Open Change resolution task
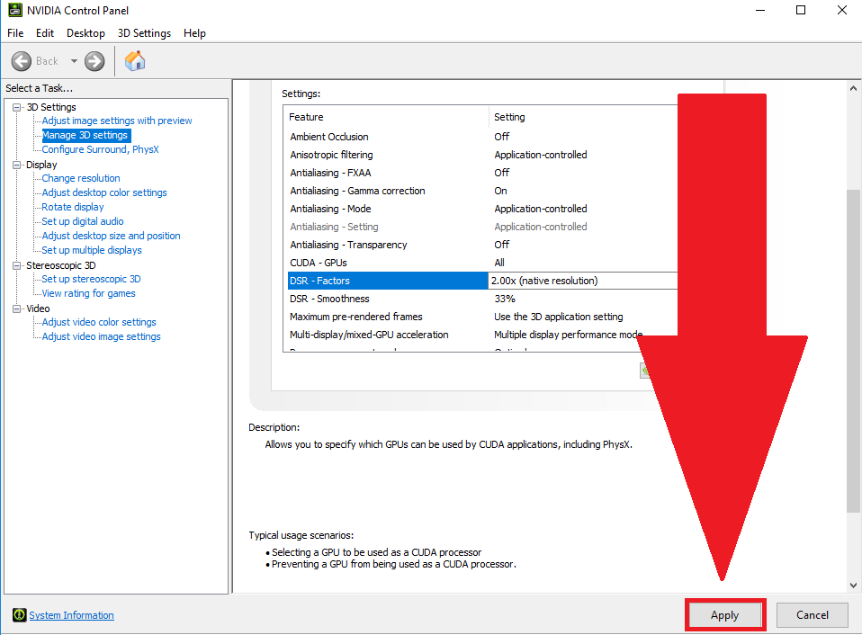Viewport: 862px width, 635px height. (x=81, y=178)
